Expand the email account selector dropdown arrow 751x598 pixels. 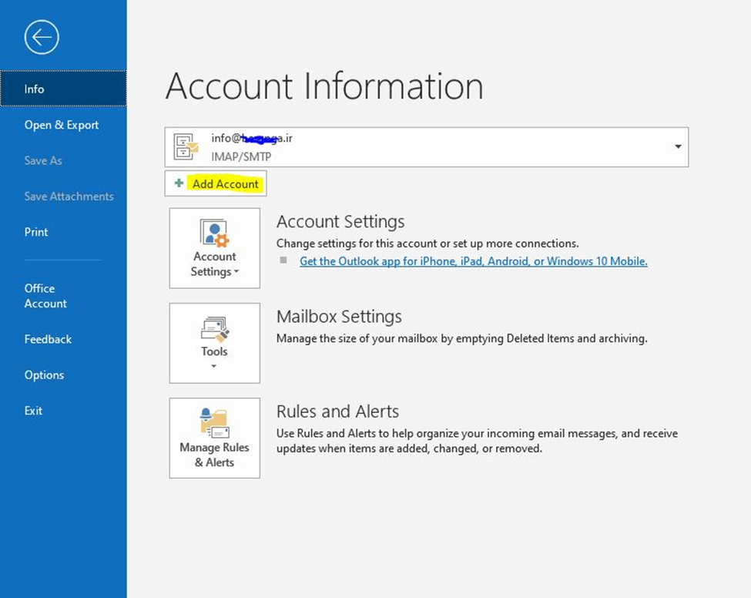click(678, 147)
